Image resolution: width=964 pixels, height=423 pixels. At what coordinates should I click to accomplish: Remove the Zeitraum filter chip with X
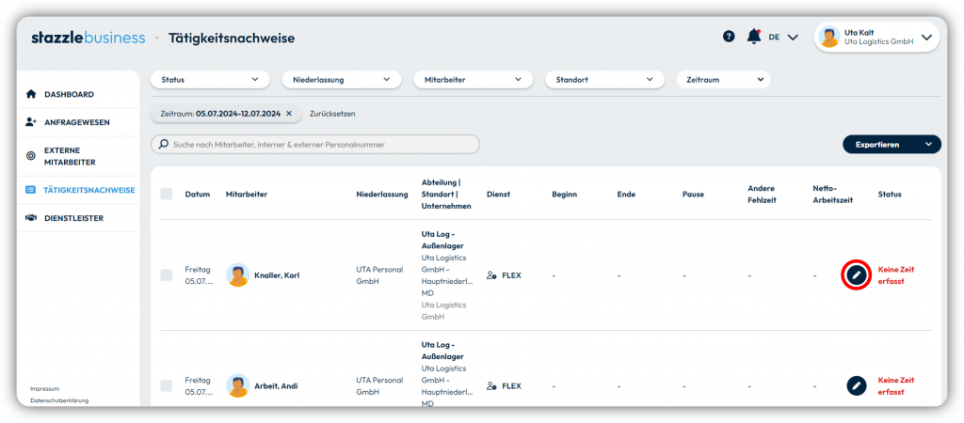click(x=289, y=114)
